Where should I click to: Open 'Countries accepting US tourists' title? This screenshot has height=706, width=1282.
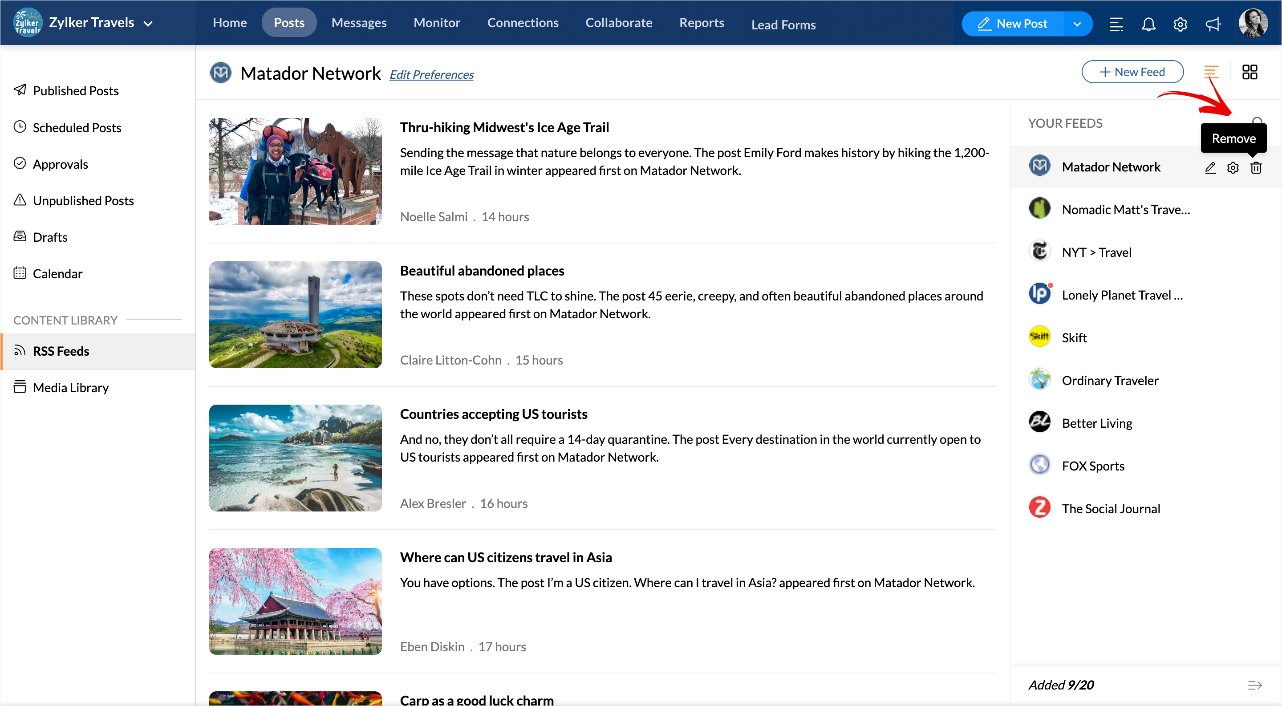(494, 414)
